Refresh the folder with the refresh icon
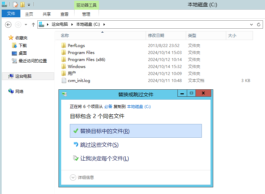Image resolution: width=265 pixels, height=194 pixels. pos(259,25)
